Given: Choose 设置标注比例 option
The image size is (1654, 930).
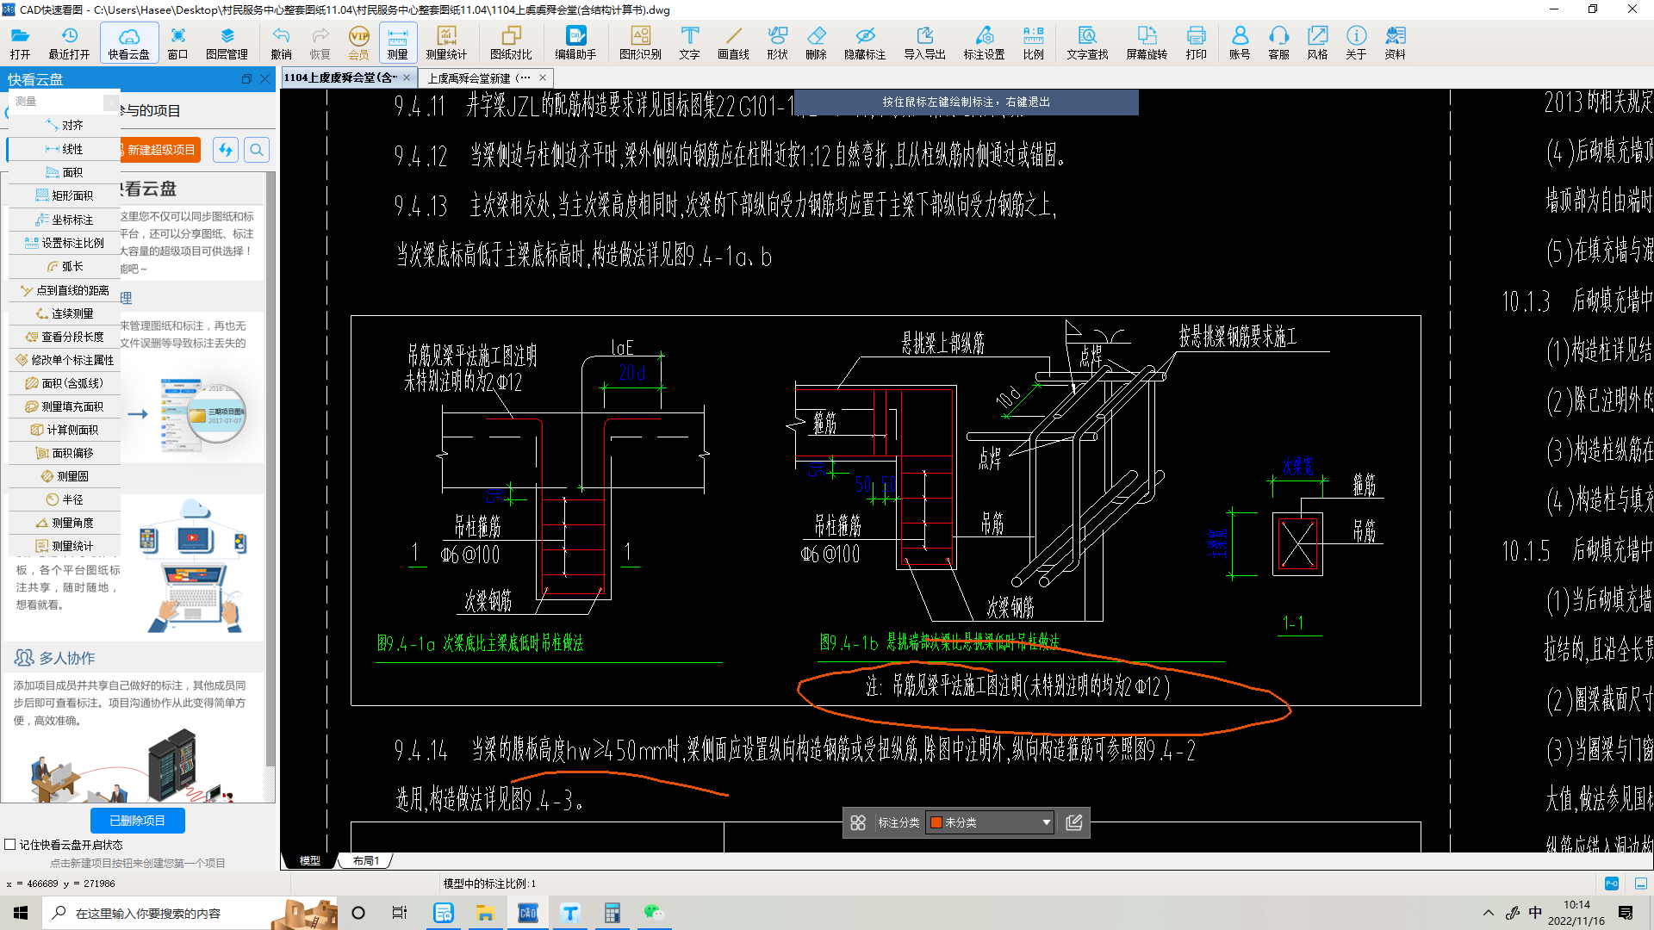Looking at the screenshot, I should click(65, 243).
